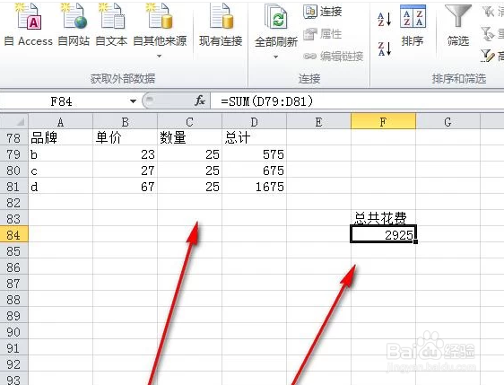This screenshot has width=504, height=385.
Task: Click the Clear filter icon
Action: coord(488,12)
